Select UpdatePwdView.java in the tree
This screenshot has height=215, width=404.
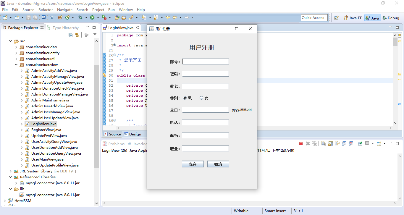click(x=49, y=136)
